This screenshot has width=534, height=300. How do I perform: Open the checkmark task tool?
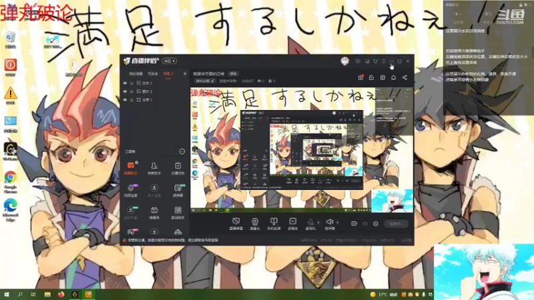(178, 168)
